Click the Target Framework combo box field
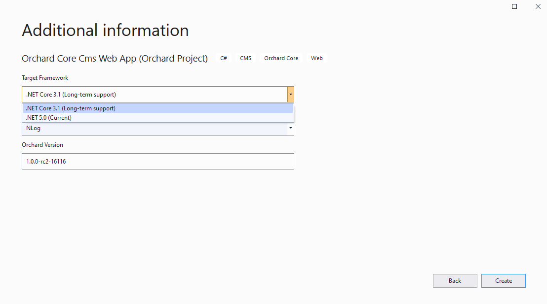This screenshot has height=304, width=547. click(x=157, y=95)
